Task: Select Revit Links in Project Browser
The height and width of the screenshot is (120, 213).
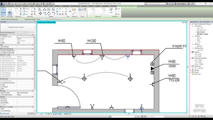Action: pyautogui.click(x=197, y=74)
